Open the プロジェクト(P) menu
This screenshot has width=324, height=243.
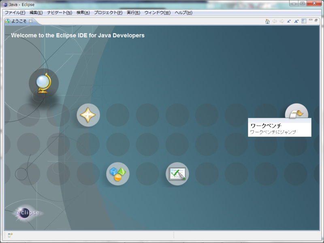tap(108, 13)
